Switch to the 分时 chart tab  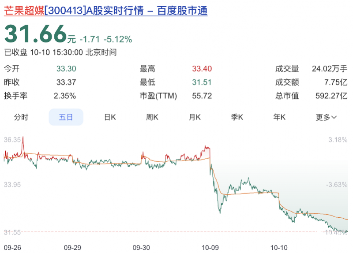[21, 117]
